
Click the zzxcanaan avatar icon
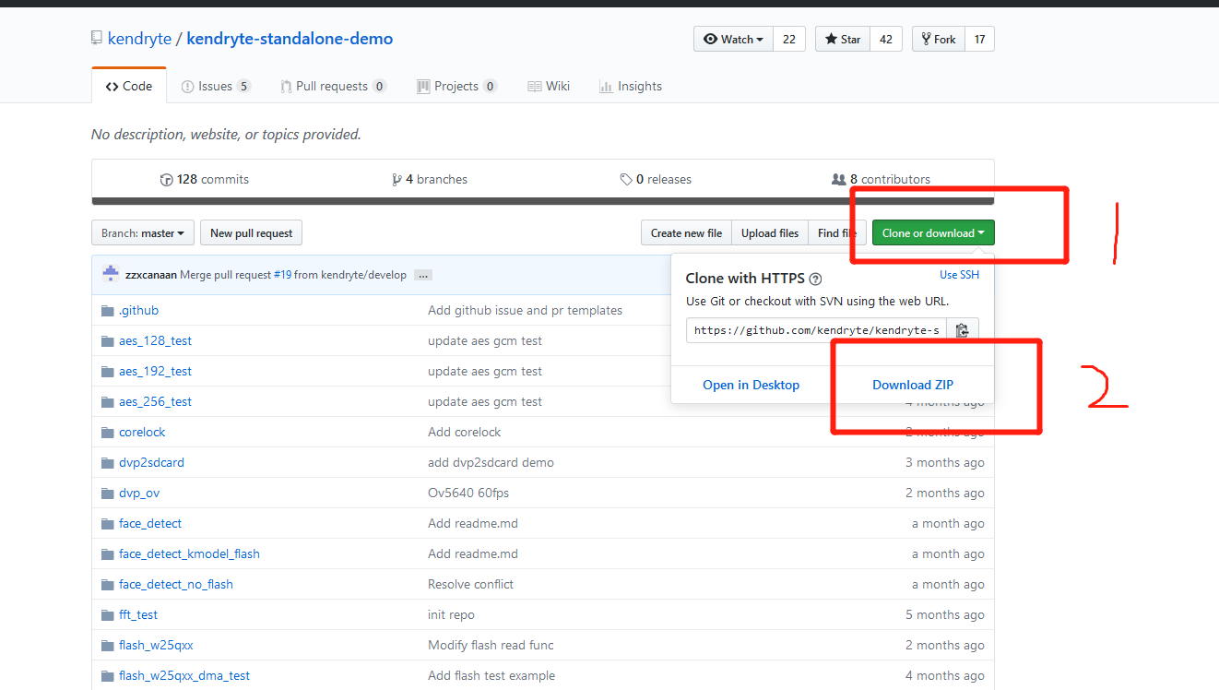click(111, 274)
